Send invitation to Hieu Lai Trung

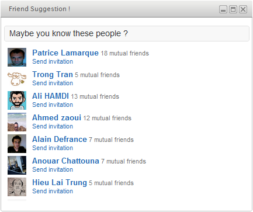pos(53,191)
